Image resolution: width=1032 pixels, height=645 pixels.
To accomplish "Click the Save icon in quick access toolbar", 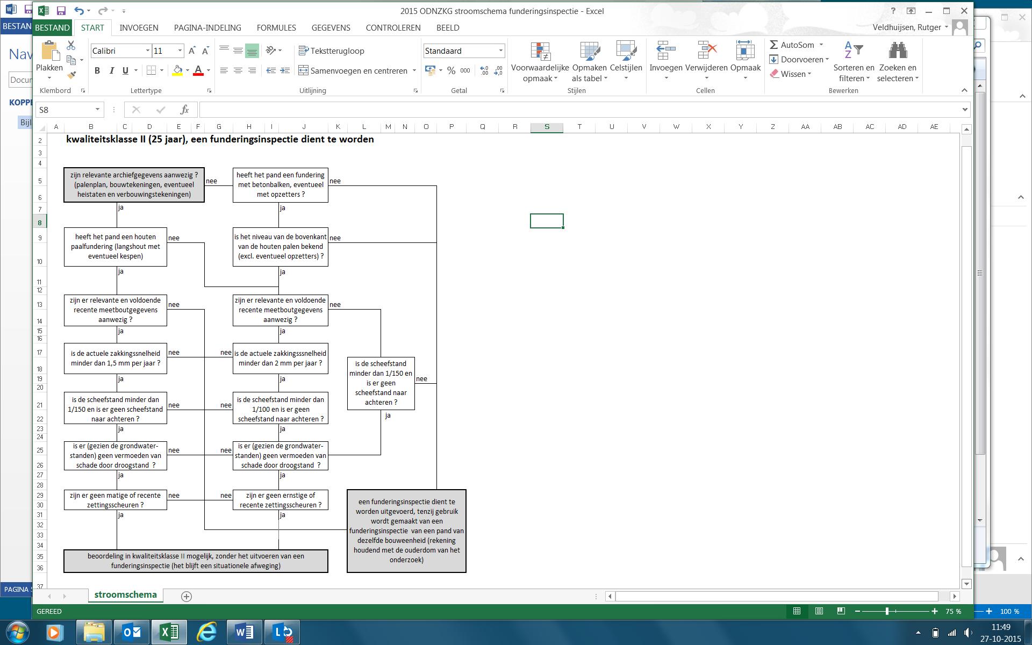I will point(61,11).
